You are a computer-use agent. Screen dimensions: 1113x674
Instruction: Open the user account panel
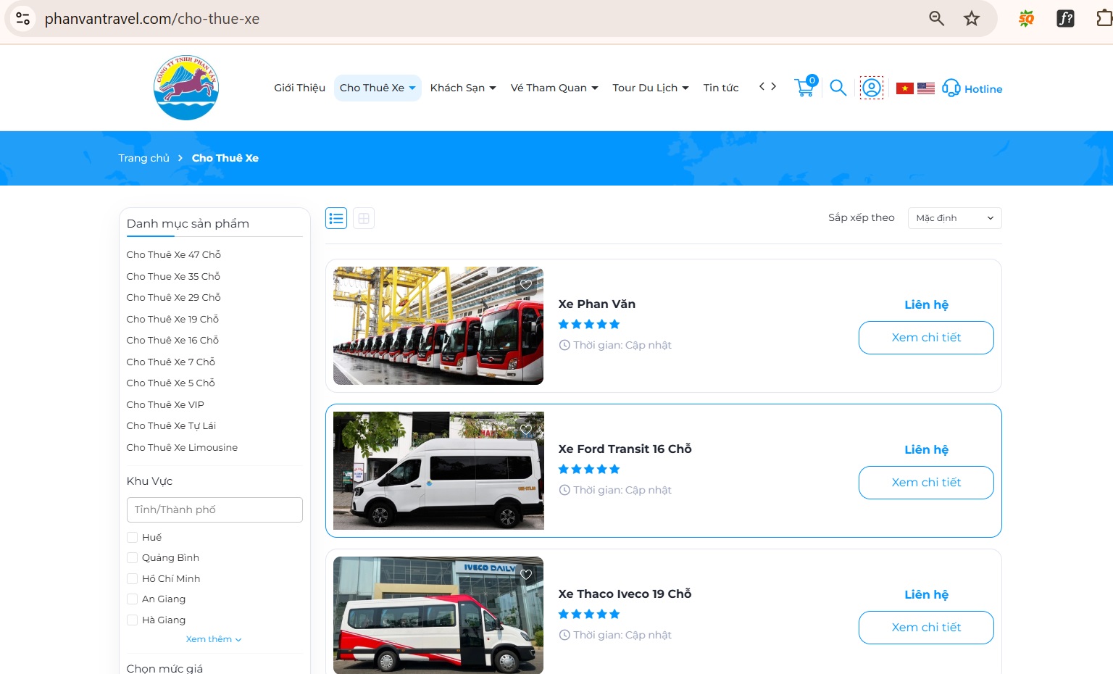coord(872,88)
